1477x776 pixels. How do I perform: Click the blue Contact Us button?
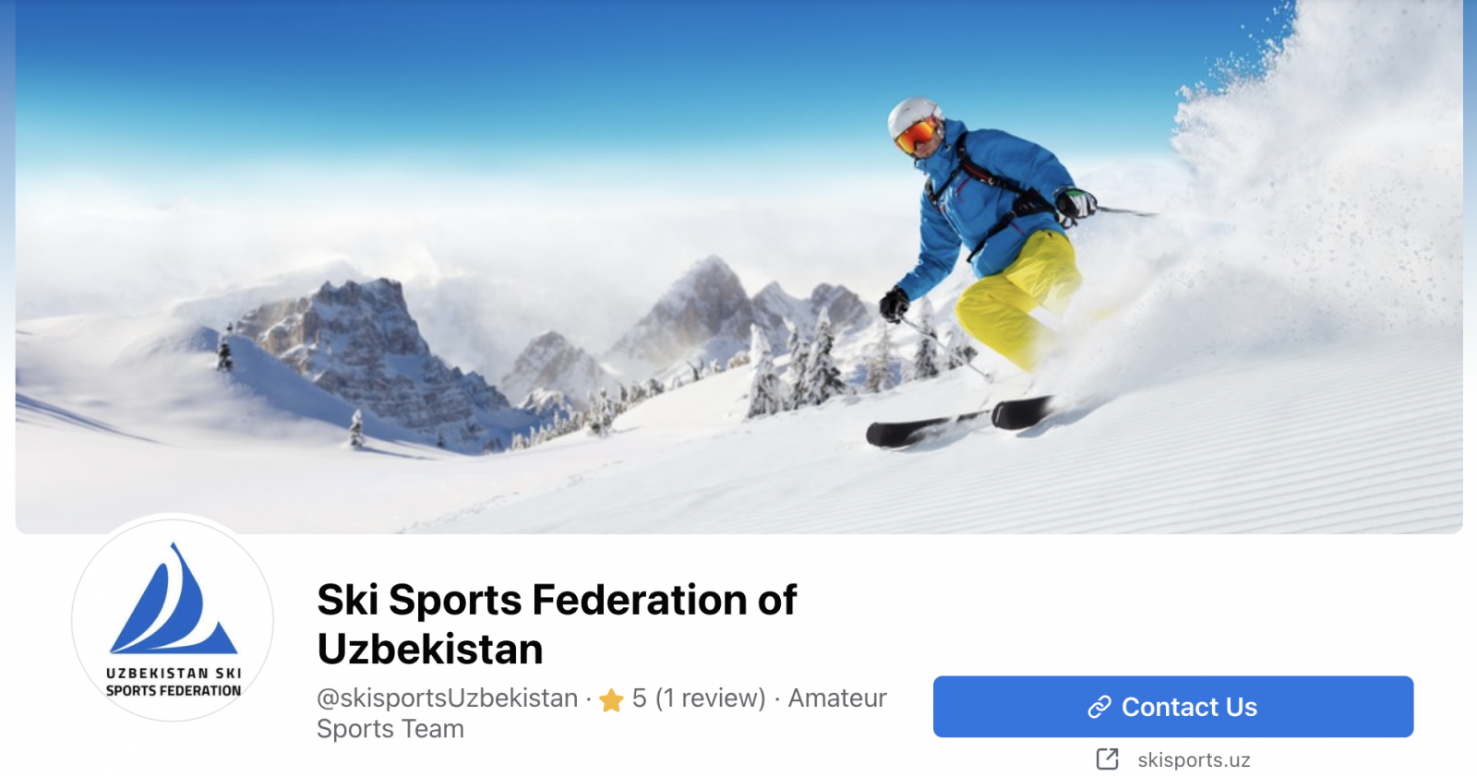pyautogui.click(x=1172, y=707)
